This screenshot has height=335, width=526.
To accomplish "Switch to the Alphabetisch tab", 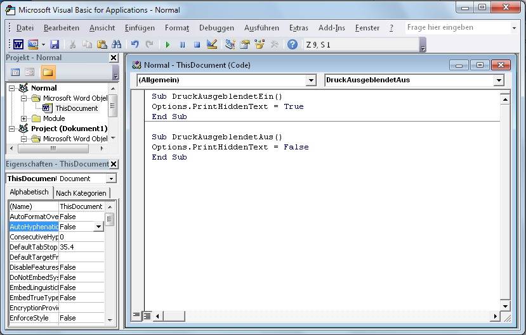I will pos(29,192).
